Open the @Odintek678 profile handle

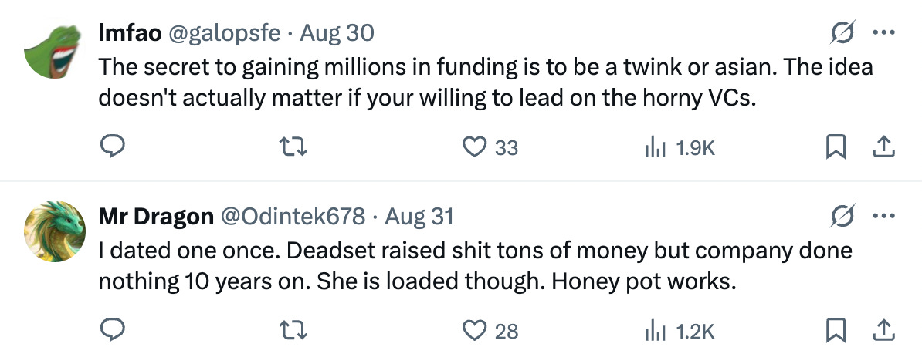tap(293, 217)
